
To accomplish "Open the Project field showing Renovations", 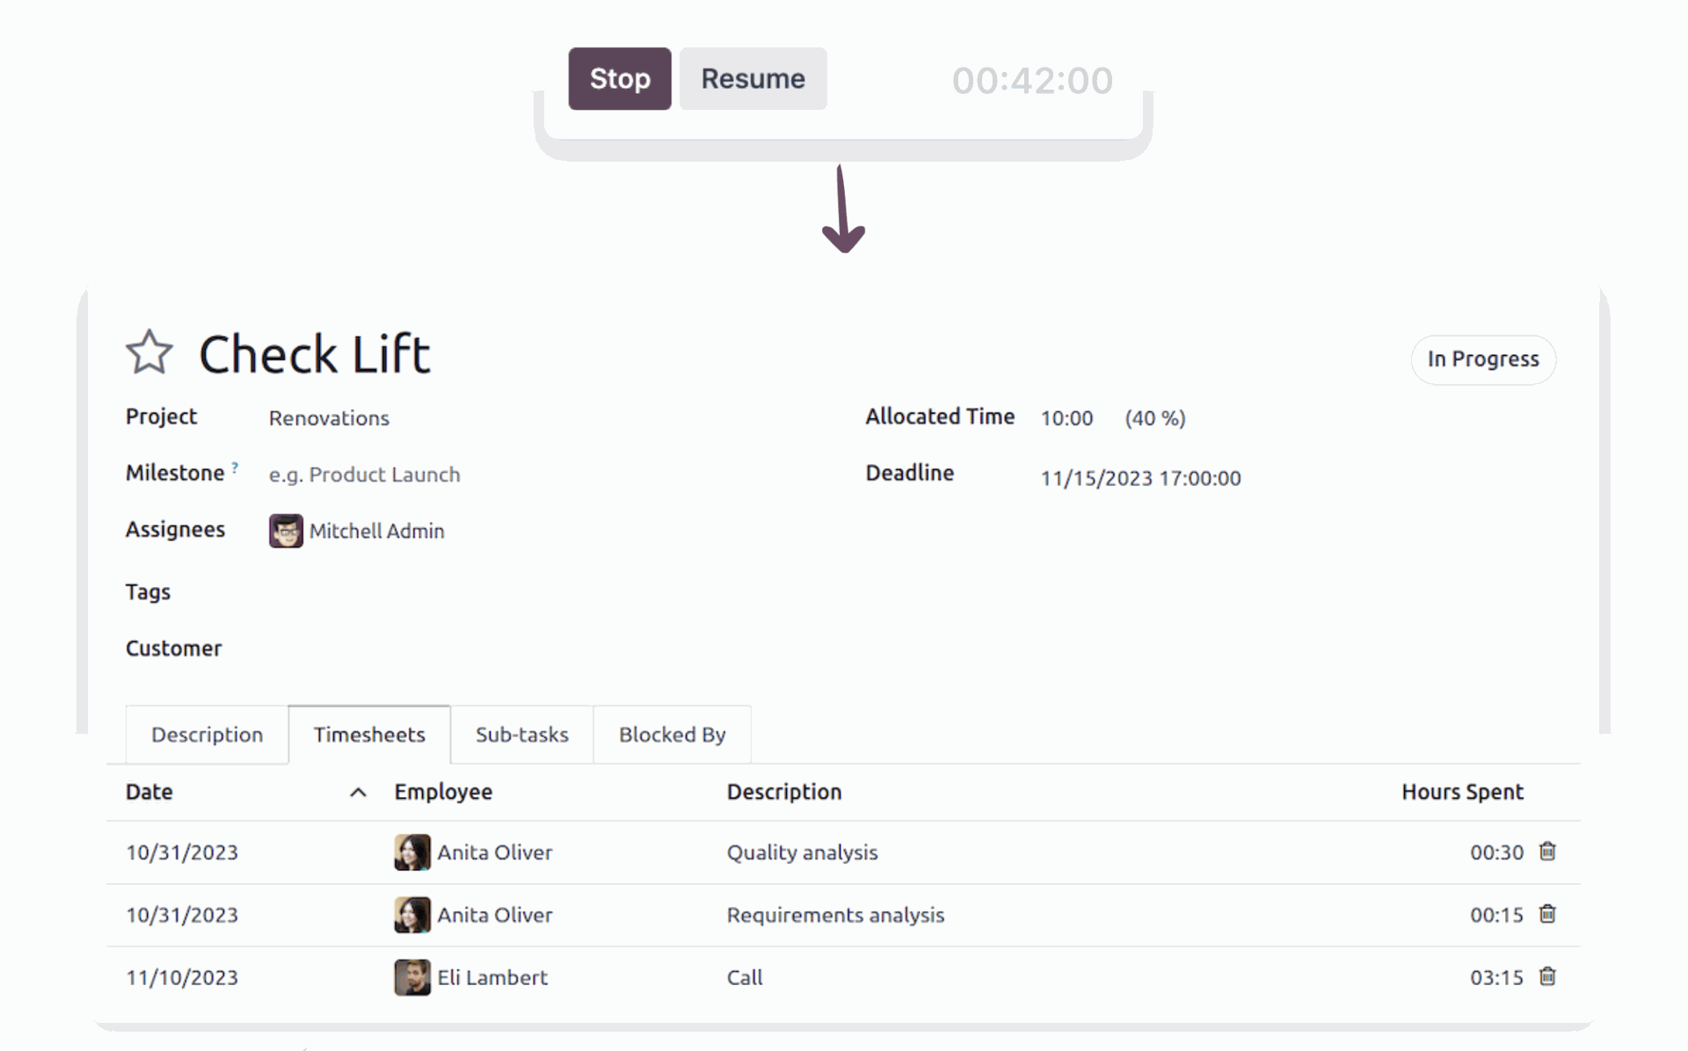I will click(x=329, y=418).
